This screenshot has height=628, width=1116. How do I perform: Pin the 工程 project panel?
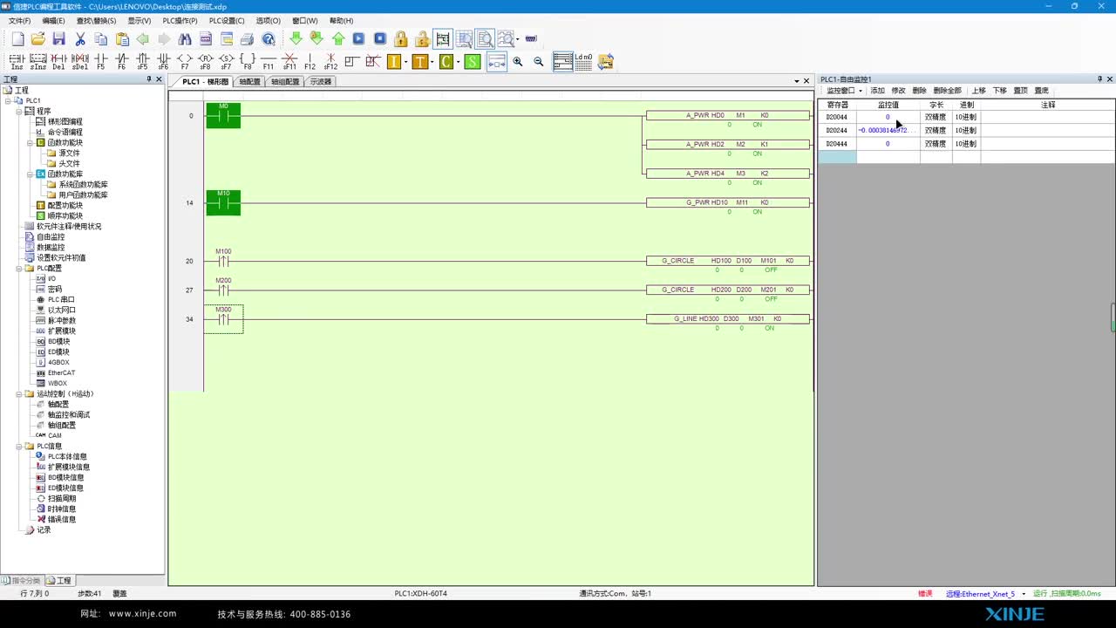click(x=149, y=79)
